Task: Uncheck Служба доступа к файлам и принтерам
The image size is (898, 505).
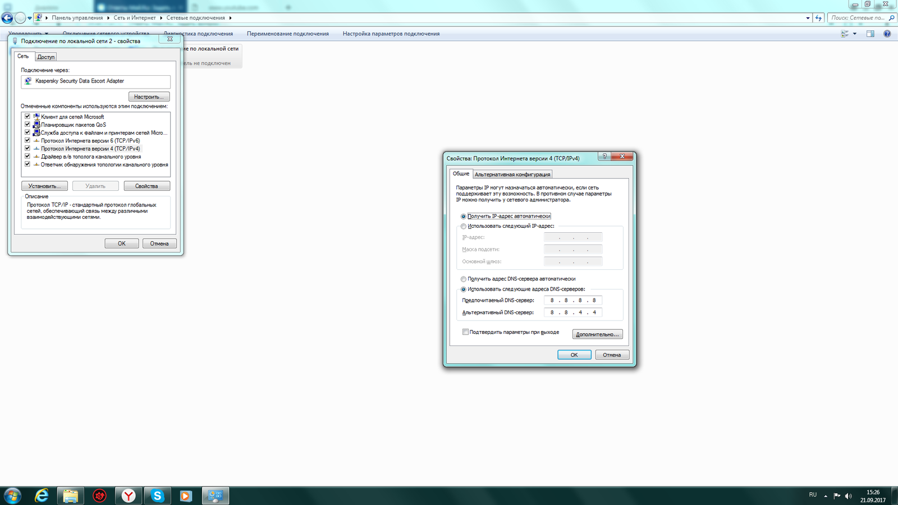Action: click(27, 132)
